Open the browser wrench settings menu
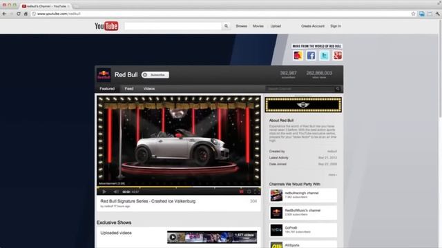 point(437,14)
